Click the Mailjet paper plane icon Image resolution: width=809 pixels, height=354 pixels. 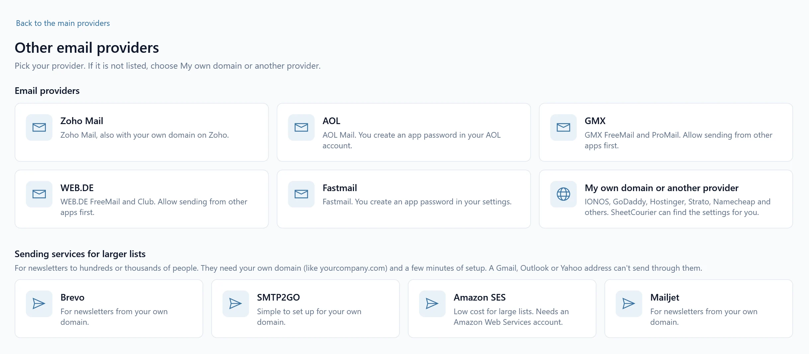coord(629,304)
